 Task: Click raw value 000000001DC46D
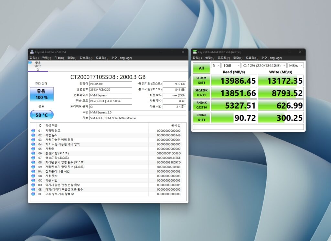coord(168,153)
